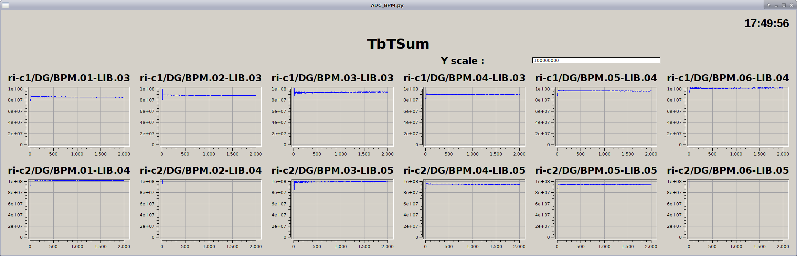797x256 pixels.
Task: Click the Y scale input field
Action: tap(596, 61)
